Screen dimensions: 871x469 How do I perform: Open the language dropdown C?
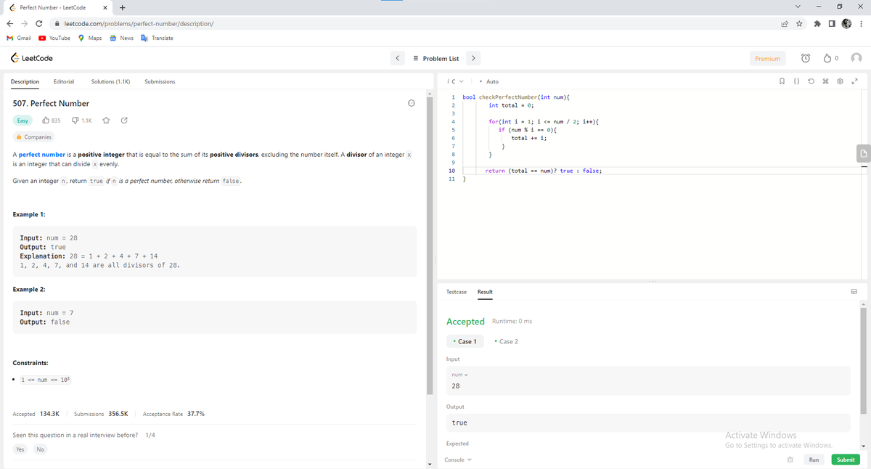pos(456,81)
